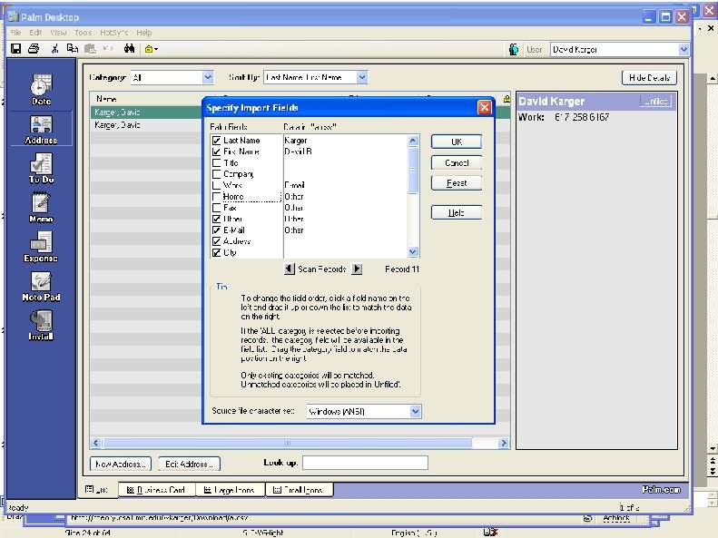The width and height of the screenshot is (718, 538).
Task: Uncheck the E-Mail field checkbox
Action: 217,230
